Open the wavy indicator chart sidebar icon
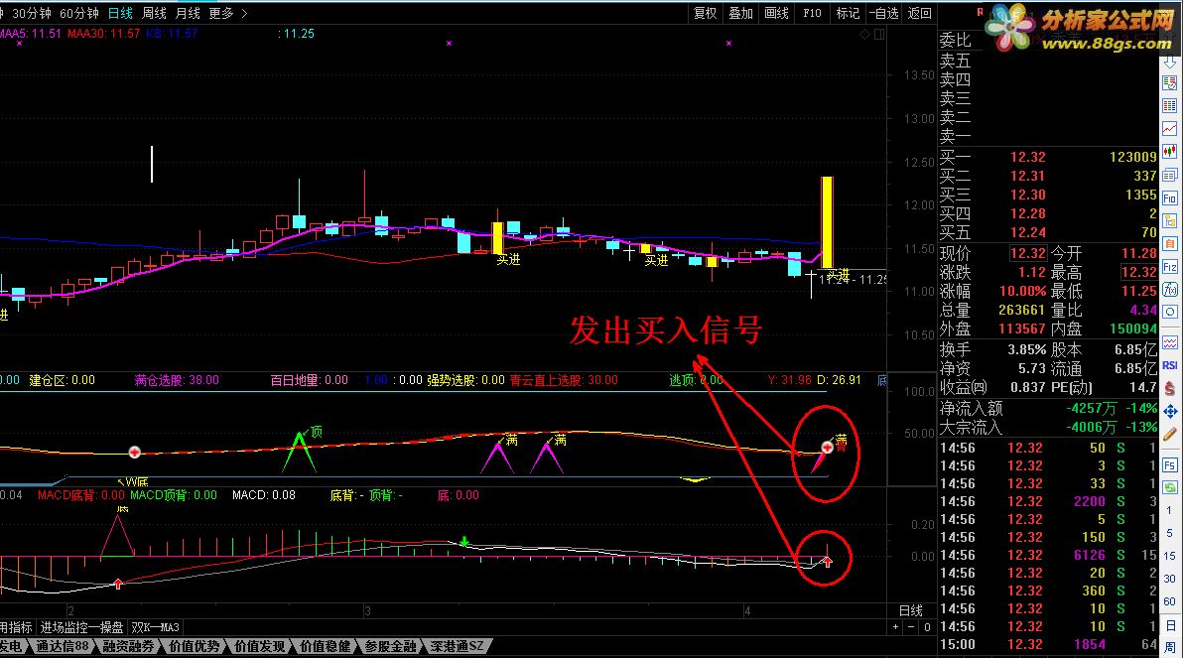 coord(1169,342)
